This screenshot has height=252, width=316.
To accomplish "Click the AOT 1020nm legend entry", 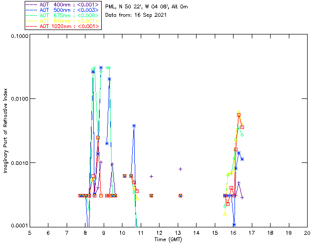I will 63,26.
